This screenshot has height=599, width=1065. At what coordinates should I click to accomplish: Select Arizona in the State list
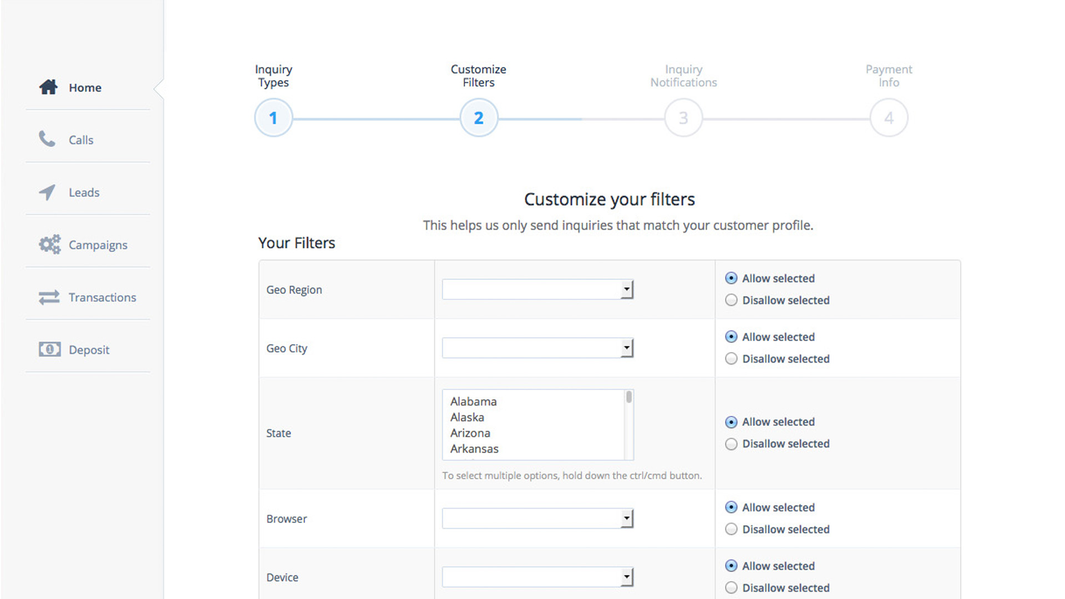tap(470, 433)
